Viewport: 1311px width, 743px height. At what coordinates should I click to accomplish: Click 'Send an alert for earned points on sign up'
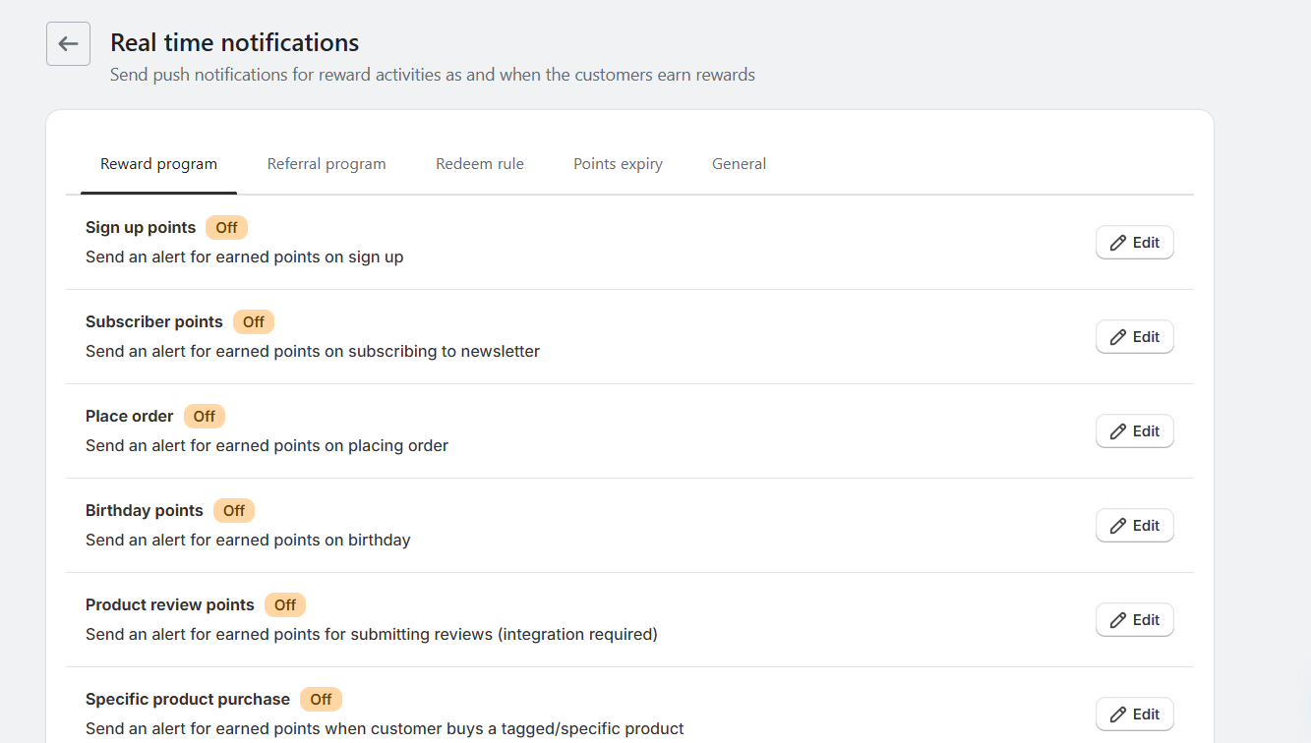245,257
